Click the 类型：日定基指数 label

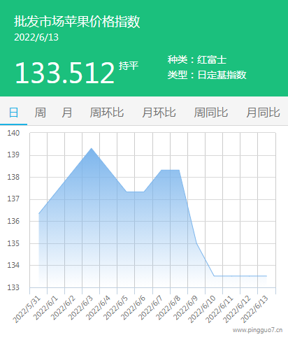pyautogui.click(x=207, y=75)
